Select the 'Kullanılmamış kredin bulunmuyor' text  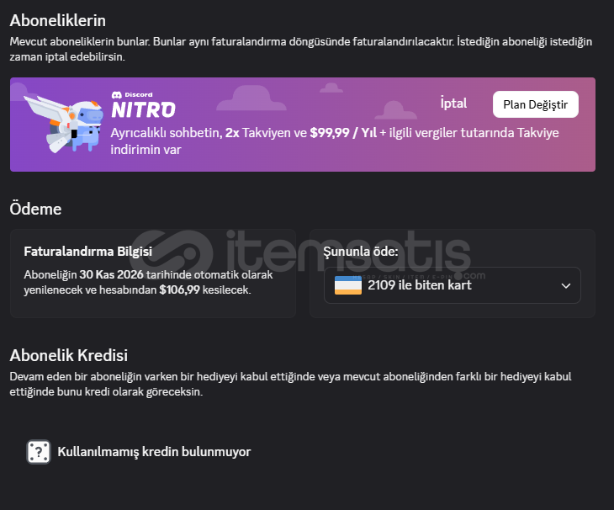click(154, 452)
